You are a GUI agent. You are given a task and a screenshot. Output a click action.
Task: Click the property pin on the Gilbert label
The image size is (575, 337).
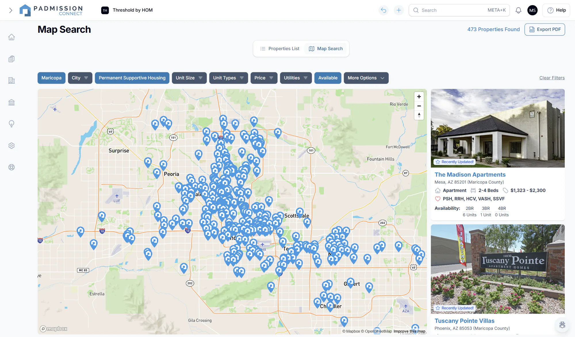[x=350, y=282]
